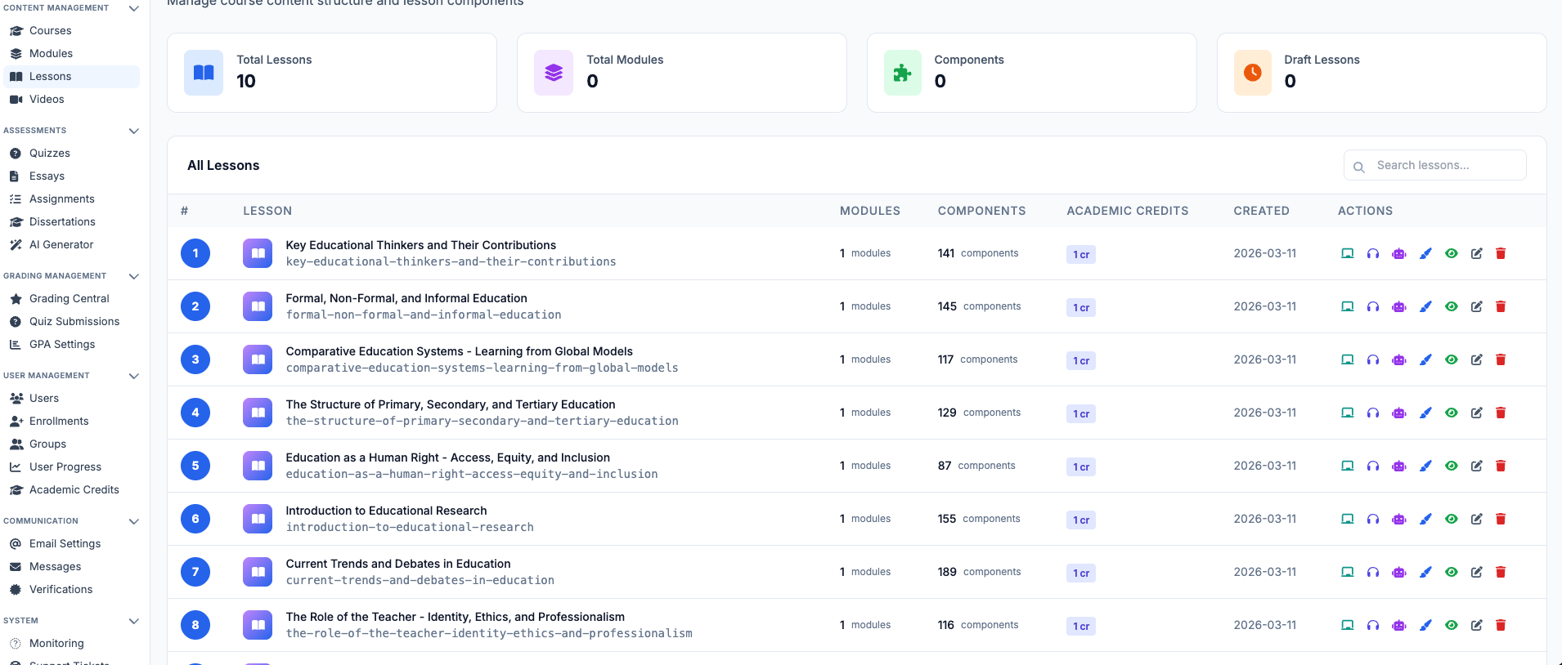Toggle eye view for Current Trends and Debates lesson
1562x665 pixels.
(x=1451, y=572)
